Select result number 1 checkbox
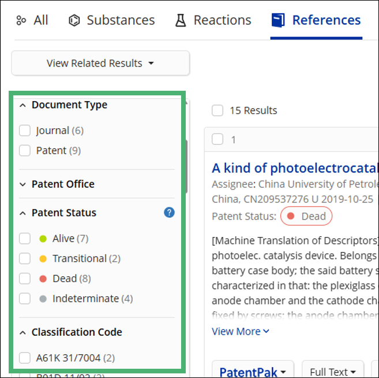The height and width of the screenshot is (378, 379). (x=217, y=139)
